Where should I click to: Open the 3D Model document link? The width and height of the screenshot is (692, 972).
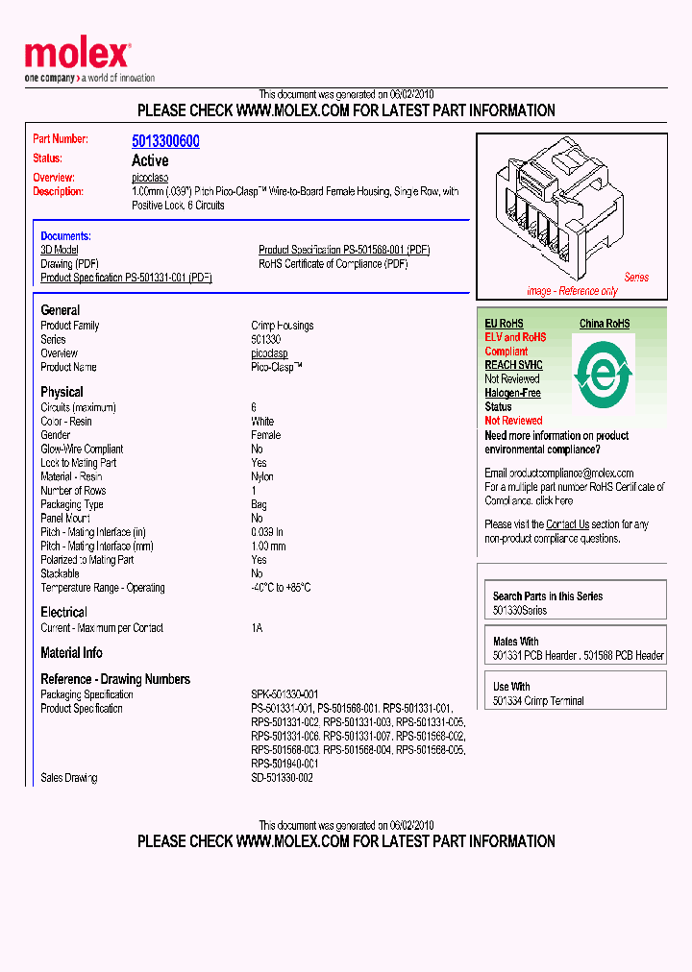(x=60, y=250)
